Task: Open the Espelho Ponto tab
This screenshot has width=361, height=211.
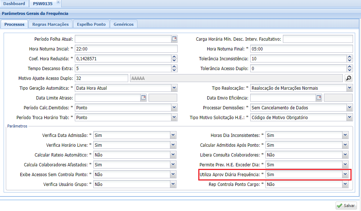Action: (x=91, y=24)
